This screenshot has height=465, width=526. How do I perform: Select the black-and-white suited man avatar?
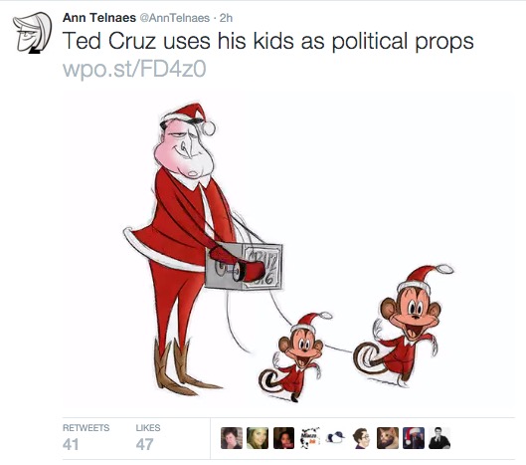click(x=439, y=438)
